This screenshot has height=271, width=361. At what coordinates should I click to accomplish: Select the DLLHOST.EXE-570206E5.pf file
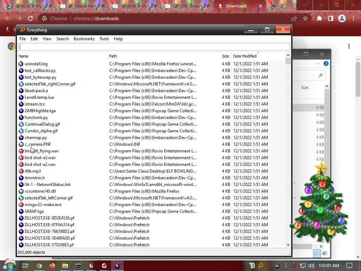(x=49, y=245)
